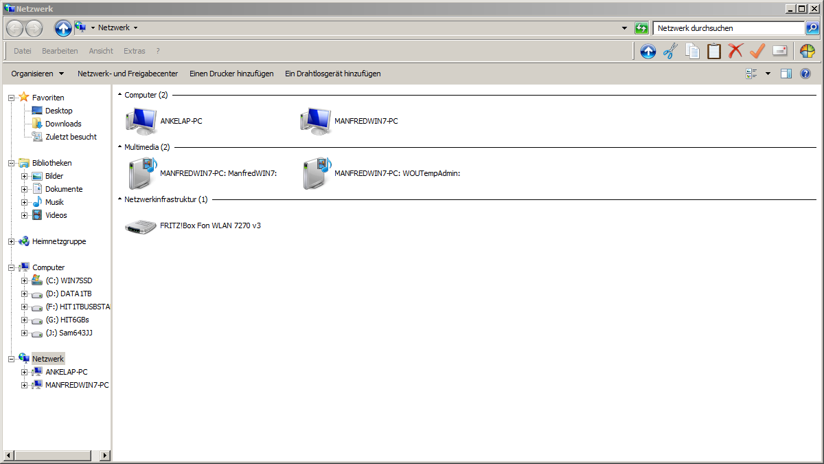Click the green Refresh icon beside address bar
The height and width of the screenshot is (464, 824).
point(641,28)
